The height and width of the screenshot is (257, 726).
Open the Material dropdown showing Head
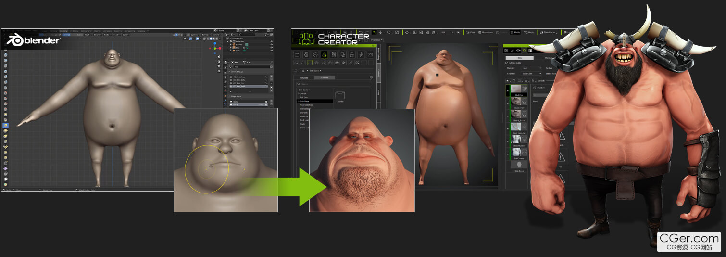coord(531,68)
